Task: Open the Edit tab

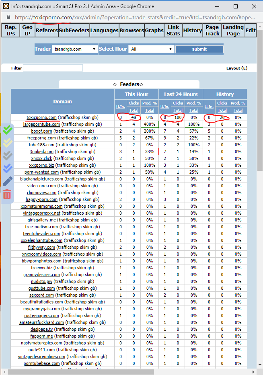Action: point(251,31)
